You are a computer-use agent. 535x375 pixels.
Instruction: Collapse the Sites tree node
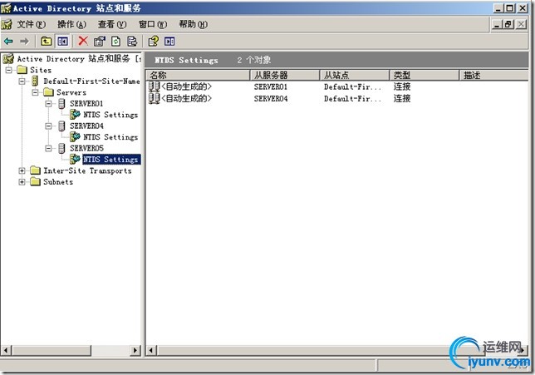[8, 70]
